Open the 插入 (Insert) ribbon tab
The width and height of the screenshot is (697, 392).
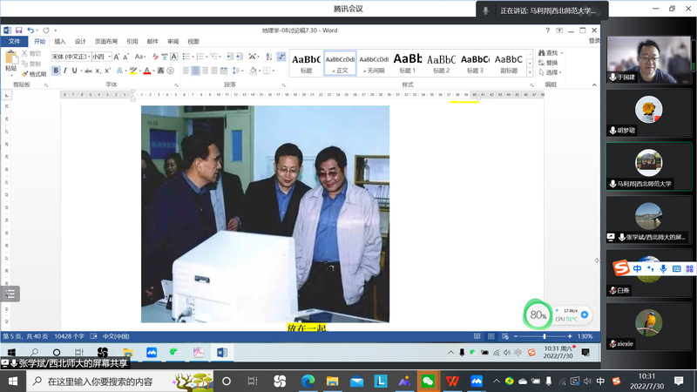[x=60, y=41]
